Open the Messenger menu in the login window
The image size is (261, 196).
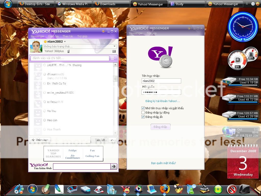[136, 33]
